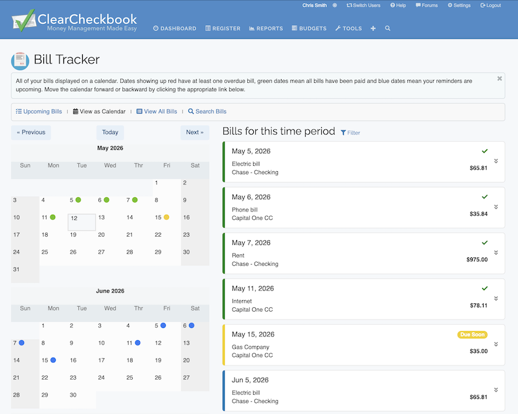518x414 pixels.
Task: Switch to Upcoming Bills view
Action: 39,112
